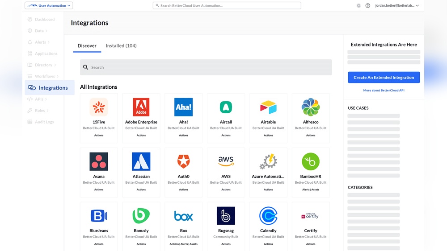The width and height of the screenshot is (447, 251).
Task: Select the AWS logo
Action: tap(226, 161)
